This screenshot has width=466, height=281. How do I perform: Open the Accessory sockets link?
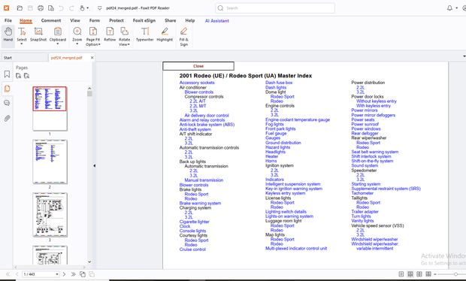coord(197,83)
